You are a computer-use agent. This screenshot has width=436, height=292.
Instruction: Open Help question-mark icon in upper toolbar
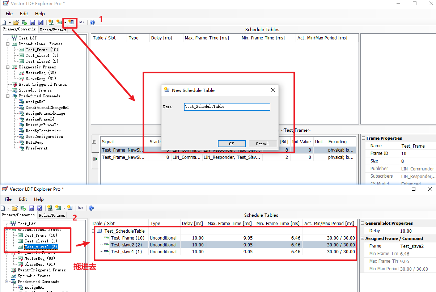tap(92, 22)
